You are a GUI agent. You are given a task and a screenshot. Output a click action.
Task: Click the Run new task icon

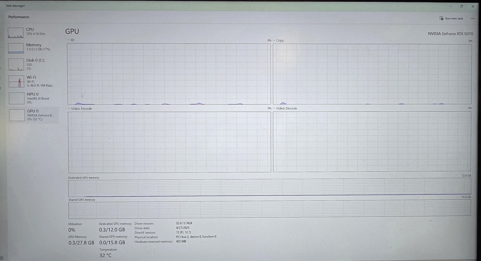tap(441, 18)
